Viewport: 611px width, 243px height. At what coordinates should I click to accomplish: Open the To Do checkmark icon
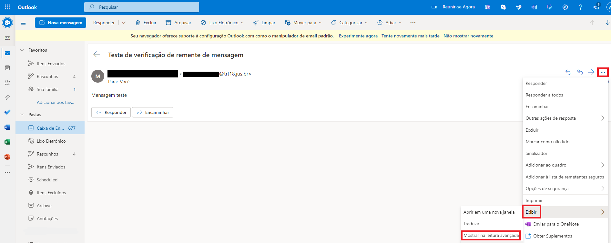pyautogui.click(x=7, y=112)
